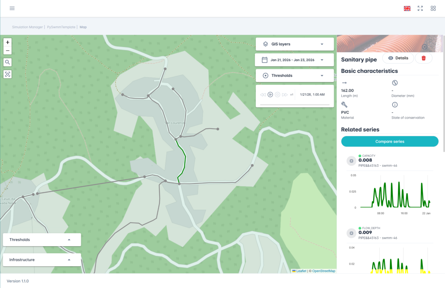Click the 'Related series' heading
The image size is (445, 288).
(360, 130)
